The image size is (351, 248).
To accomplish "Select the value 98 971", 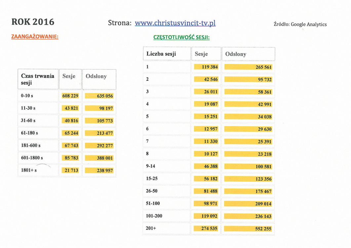I will tap(211, 204).
